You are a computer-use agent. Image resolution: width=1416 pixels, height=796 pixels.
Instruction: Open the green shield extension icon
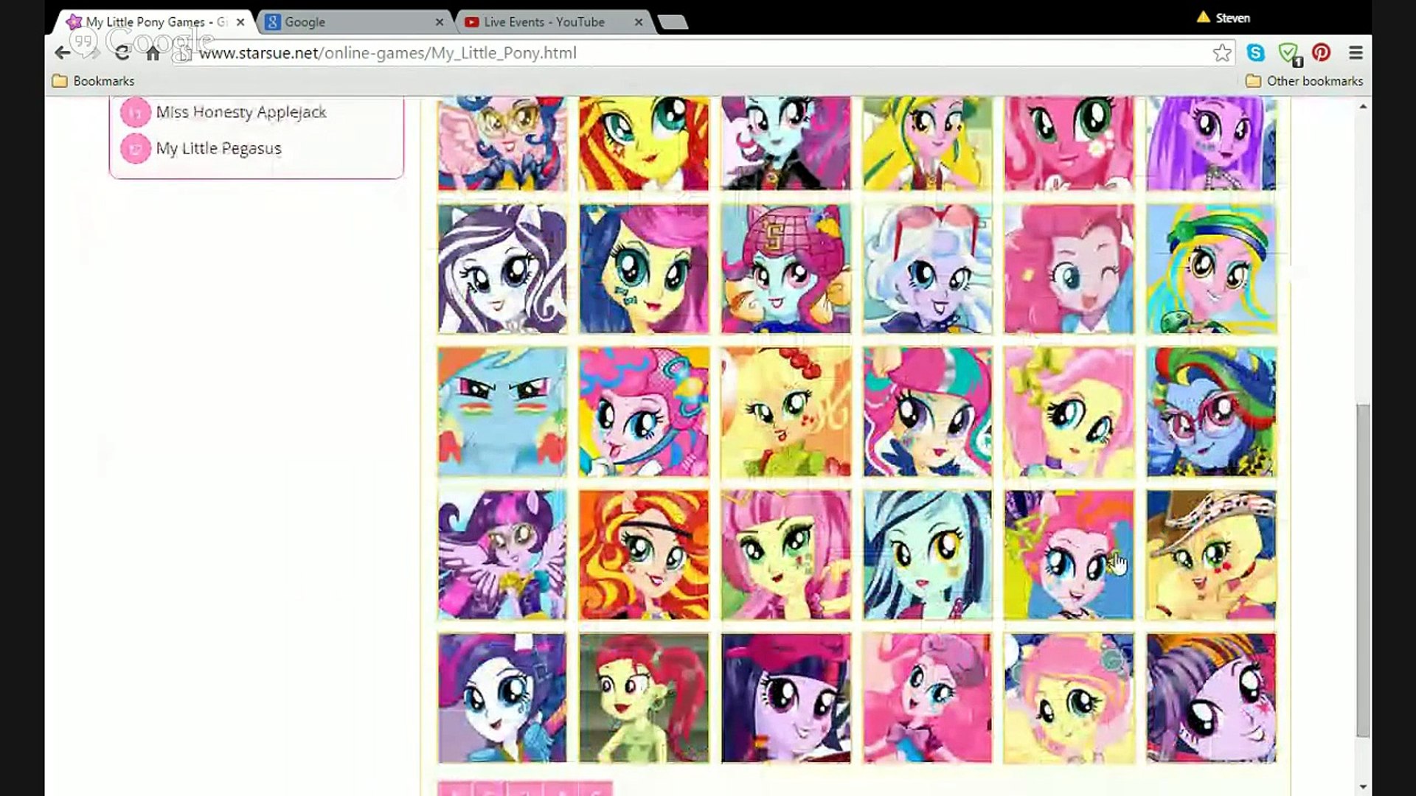(x=1289, y=54)
